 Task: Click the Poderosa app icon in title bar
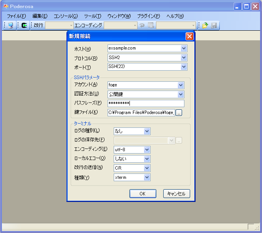click(x=6, y=7)
